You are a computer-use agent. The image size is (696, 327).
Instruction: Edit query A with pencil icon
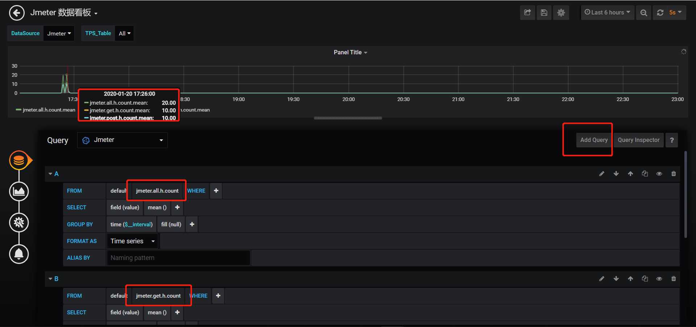coord(602,174)
